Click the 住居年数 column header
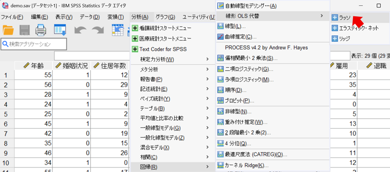390x172 pixels. (110, 66)
